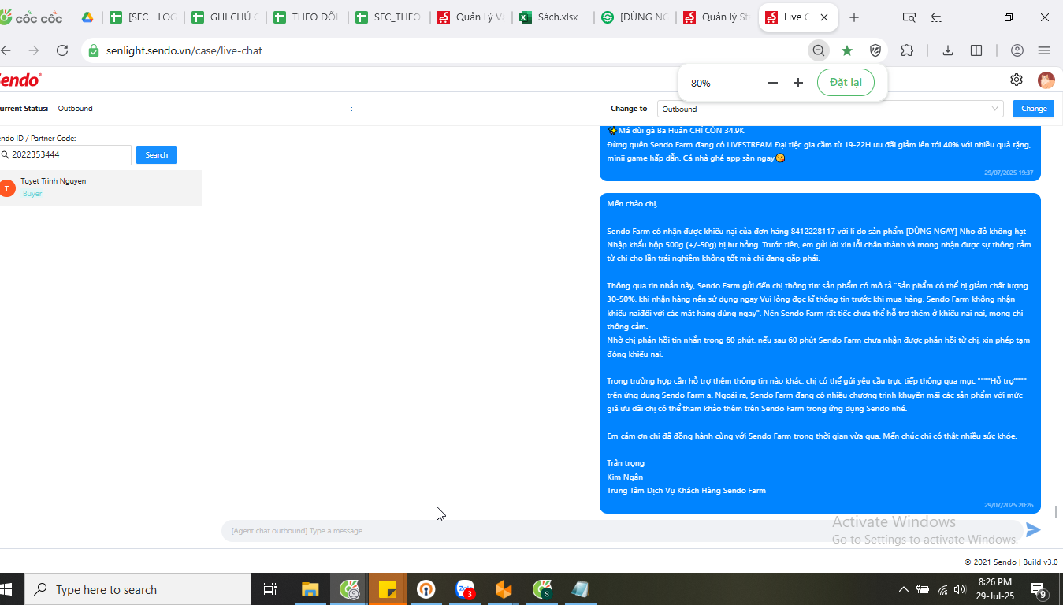
Task: Open File Explorer from taskbar
Action: pos(310,589)
